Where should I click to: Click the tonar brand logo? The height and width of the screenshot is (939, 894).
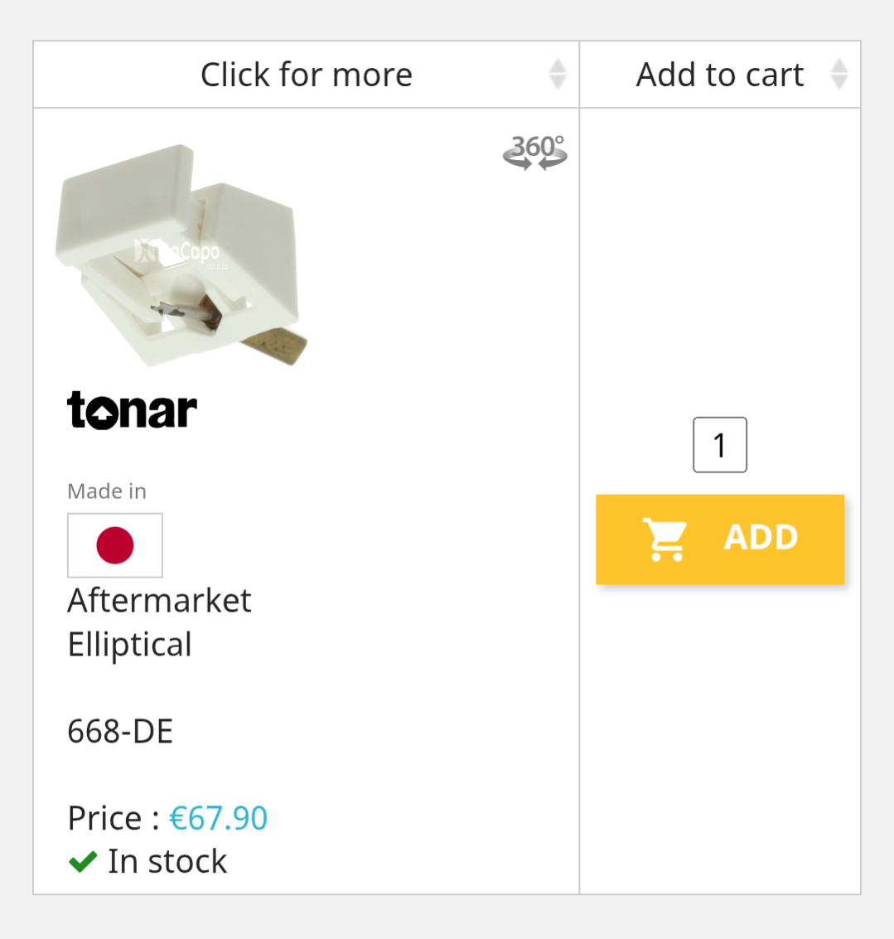click(133, 410)
